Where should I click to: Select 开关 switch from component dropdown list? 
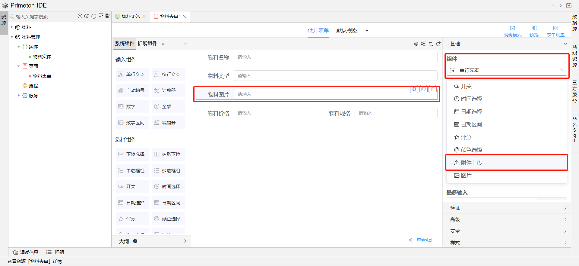466,86
